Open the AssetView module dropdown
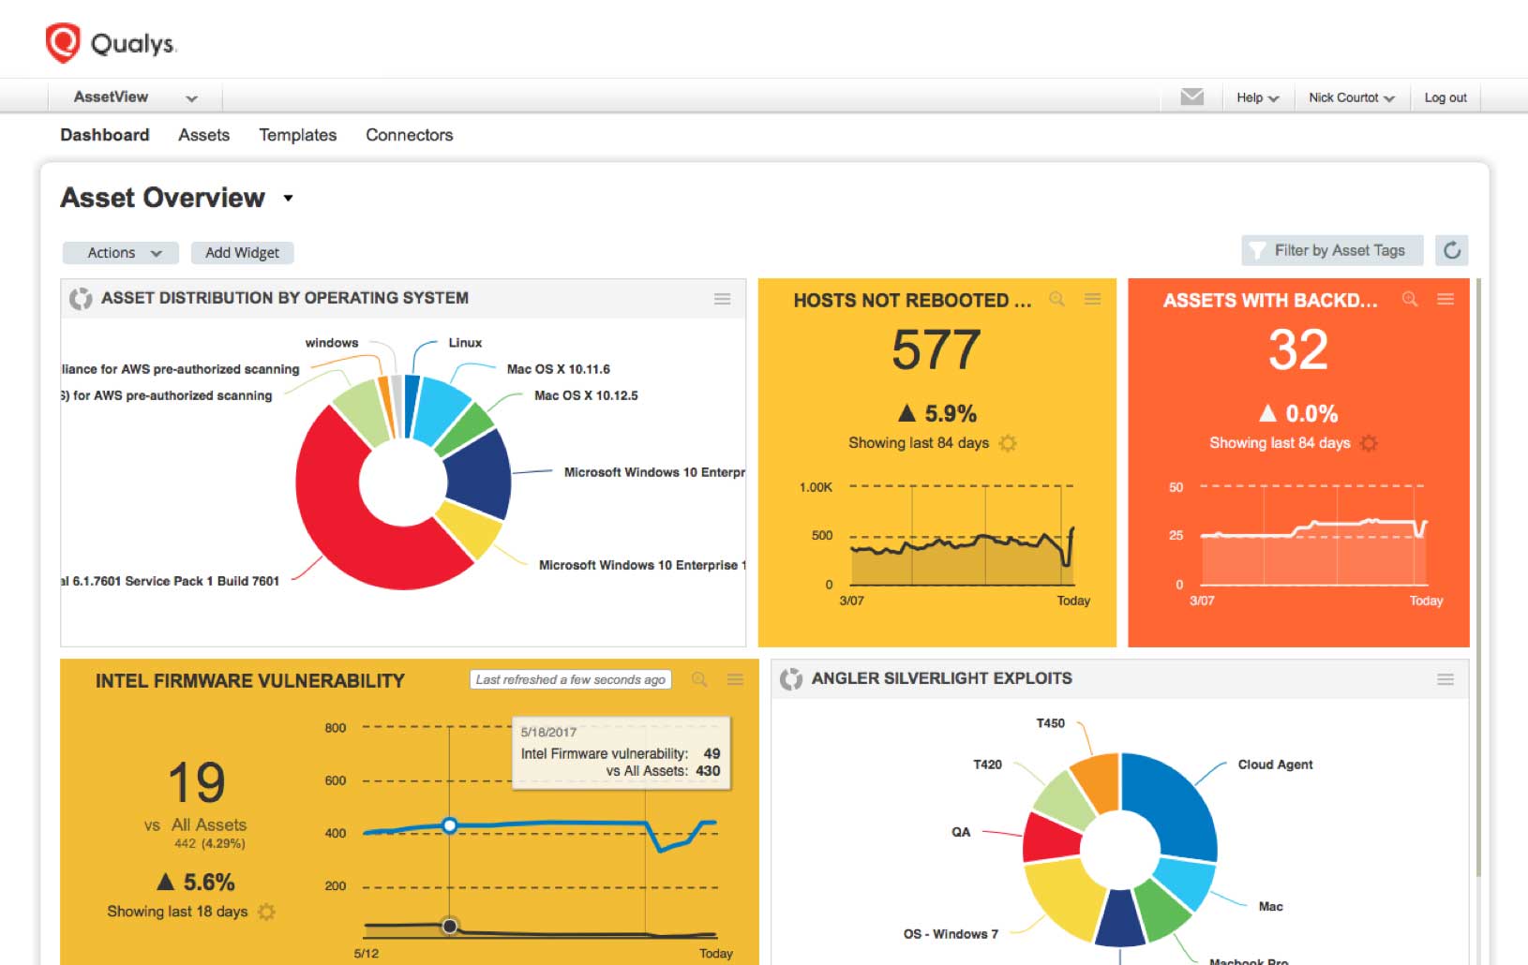This screenshot has width=1528, height=965. pyautogui.click(x=135, y=96)
